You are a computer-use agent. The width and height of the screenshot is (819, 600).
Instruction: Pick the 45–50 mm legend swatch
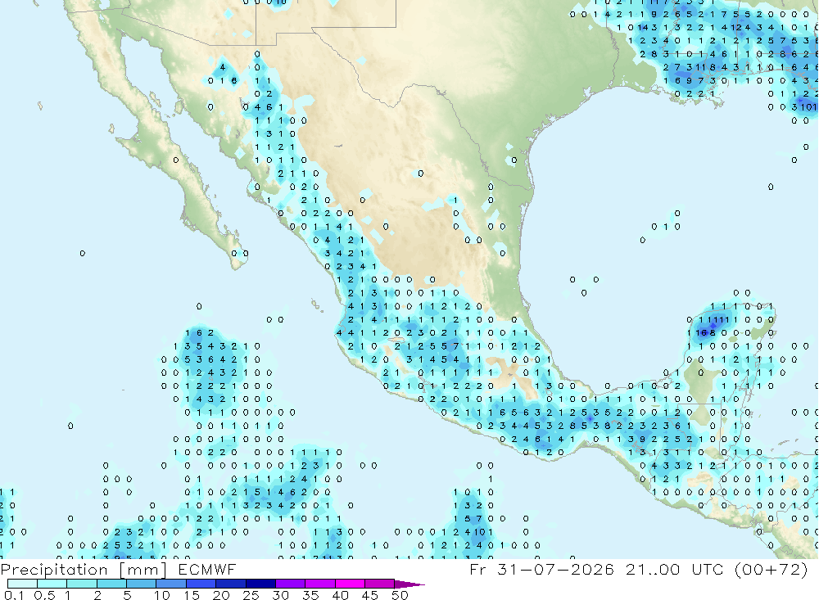[x=380, y=584]
